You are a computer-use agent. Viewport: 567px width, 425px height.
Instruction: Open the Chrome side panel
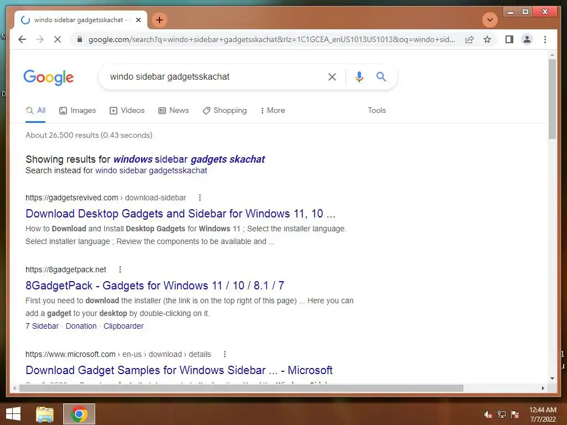click(x=509, y=39)
